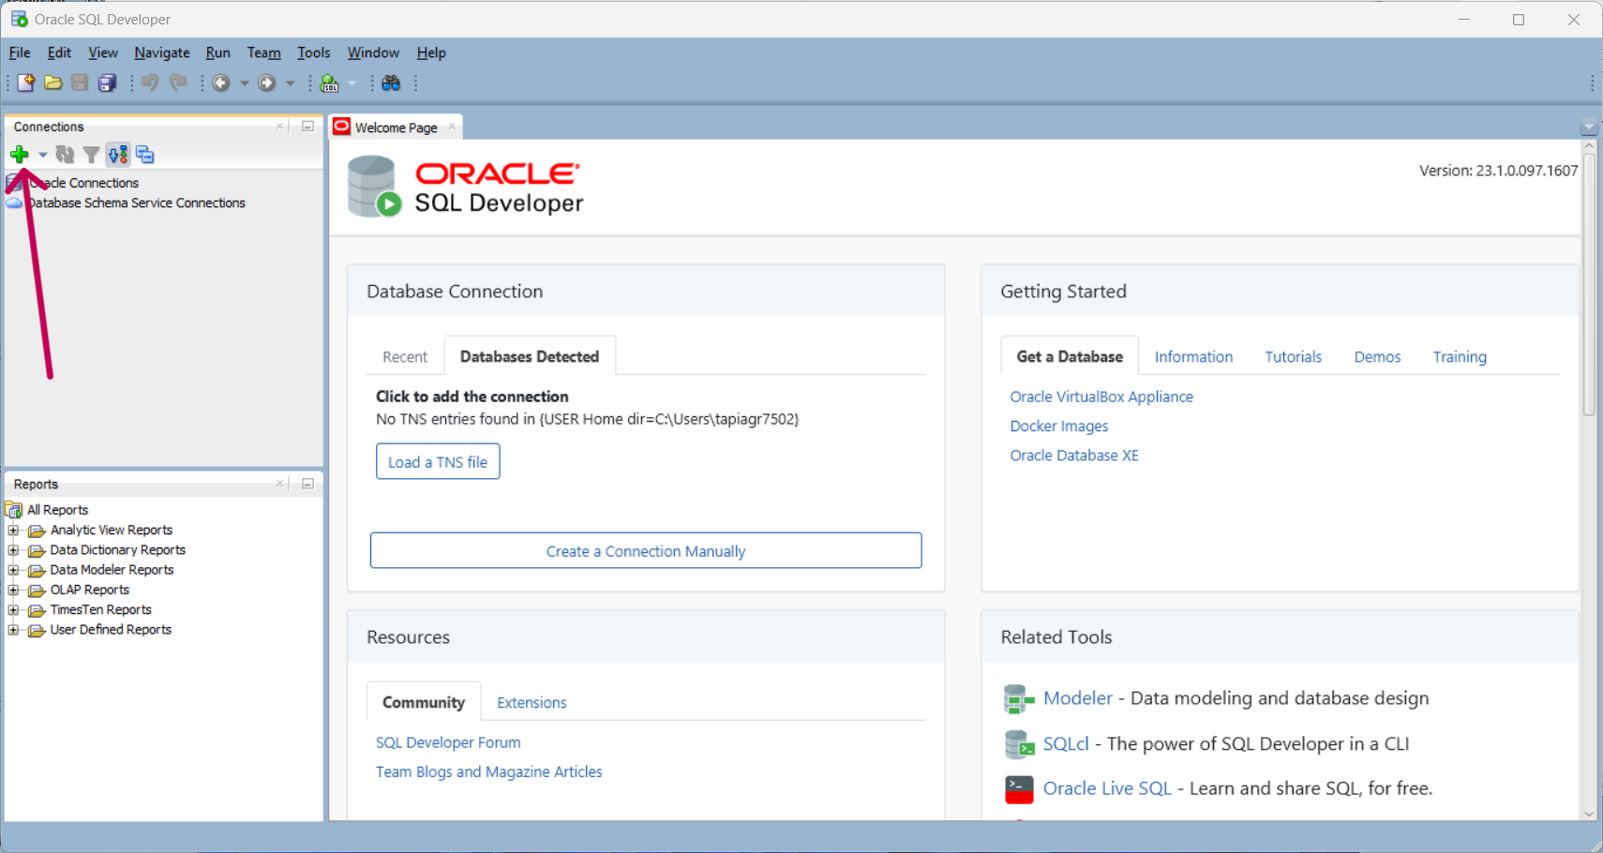Open the Forward history dropdown arrow

point(291,83)
